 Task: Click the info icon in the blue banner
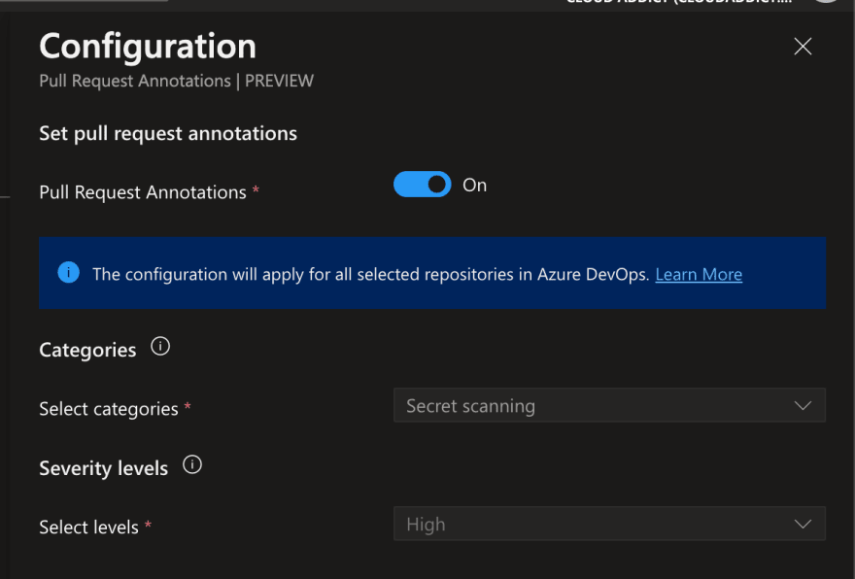pos(69,272)
